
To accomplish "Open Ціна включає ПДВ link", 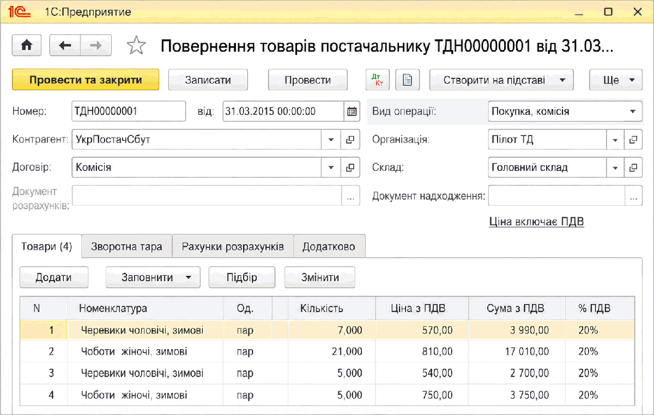I will tap(537, 221).
